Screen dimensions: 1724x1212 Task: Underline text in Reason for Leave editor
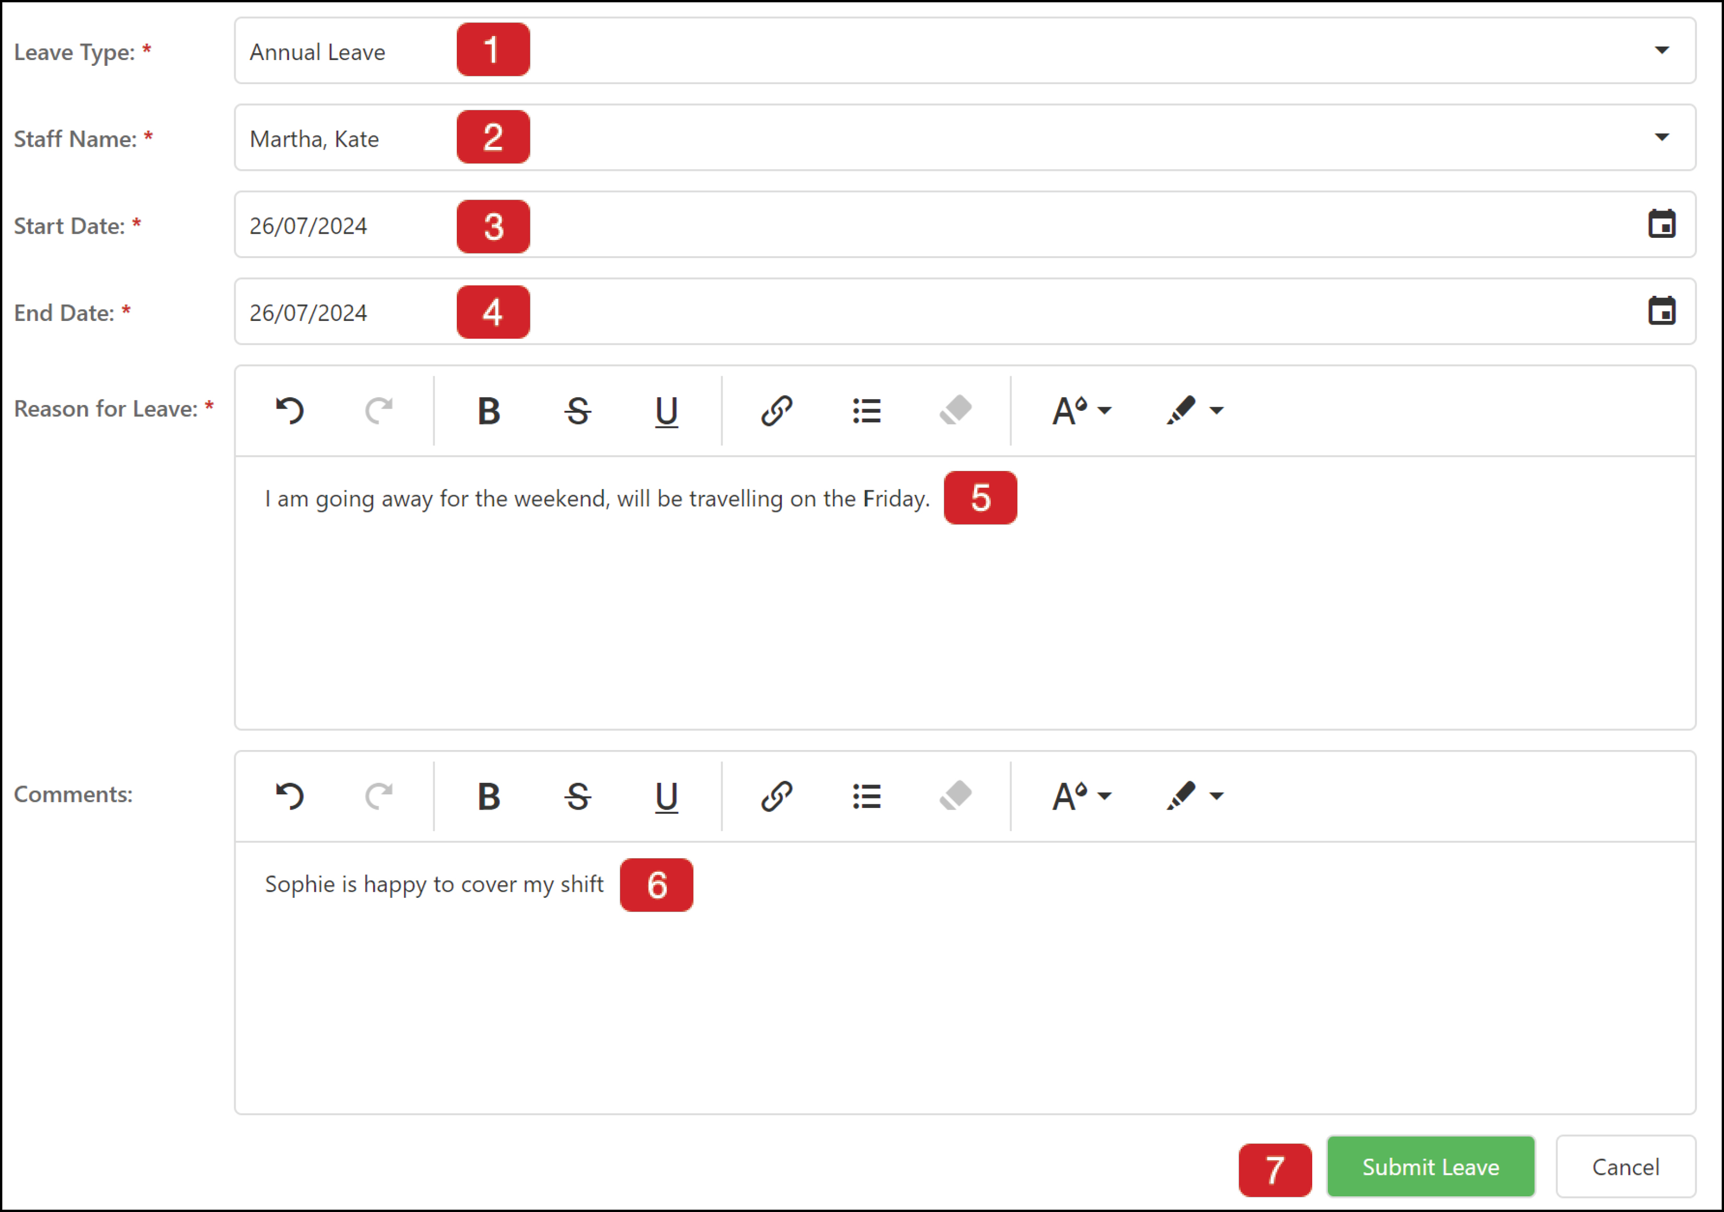[x=666, y=411]
